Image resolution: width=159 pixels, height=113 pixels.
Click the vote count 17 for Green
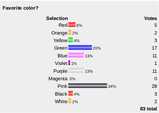click(155, 48)
